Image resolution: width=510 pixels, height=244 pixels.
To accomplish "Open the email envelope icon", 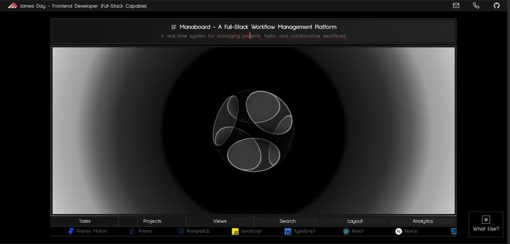I will tap(456, 6).
